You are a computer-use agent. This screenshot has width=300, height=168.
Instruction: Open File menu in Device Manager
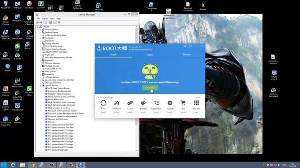(38, 19)
